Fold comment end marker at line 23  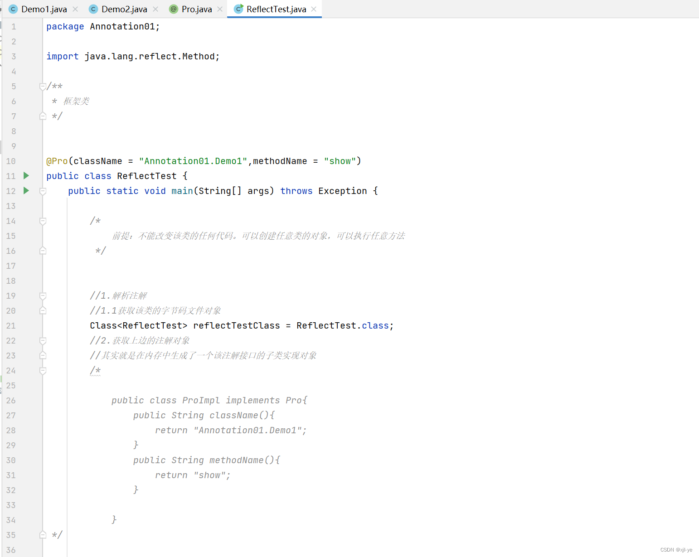tap(43, 355)
